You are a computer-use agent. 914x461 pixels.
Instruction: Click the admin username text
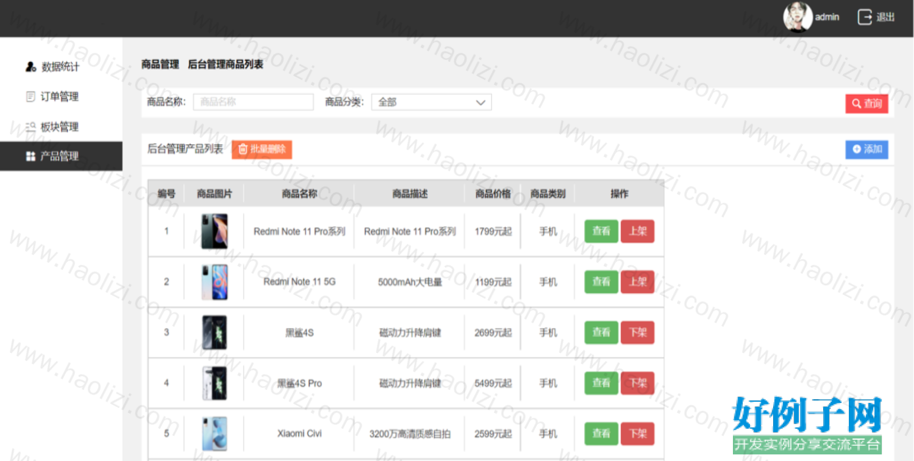pos(827,17)
